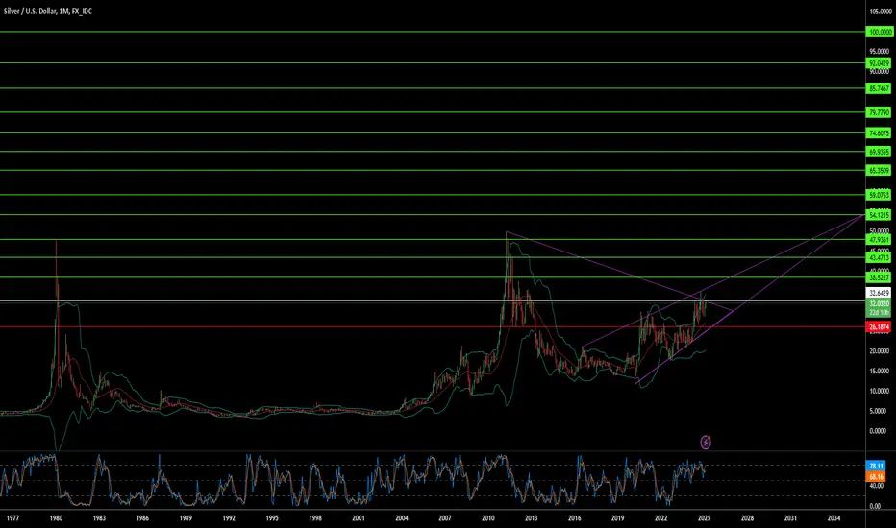896x528 pixels.
Task: Click the 1998 time axis label
Action: 315,518
